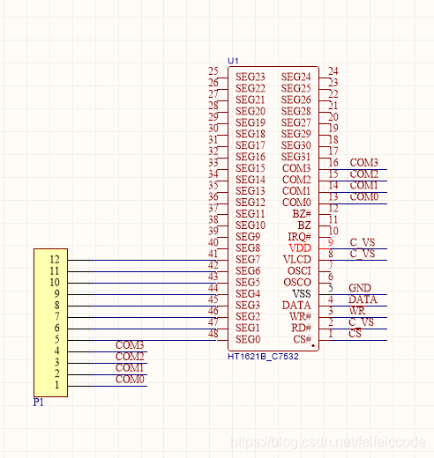Click the SEG14 pin name
The height and width of the screenshot is (458, 434).
[251, 180]
